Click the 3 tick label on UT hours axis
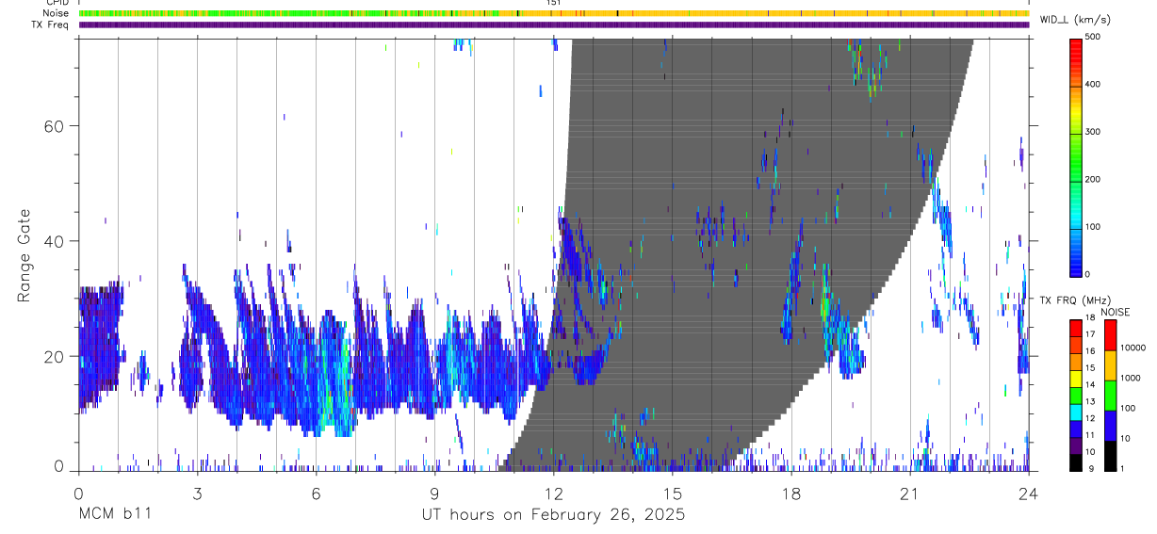 coord(198,494)
